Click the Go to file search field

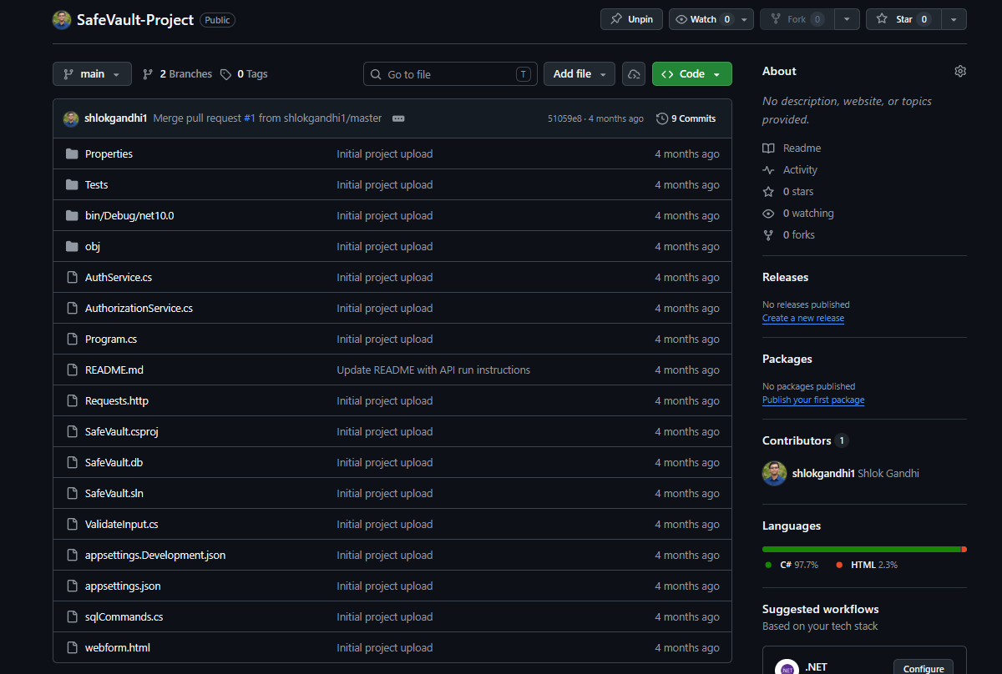450,74
